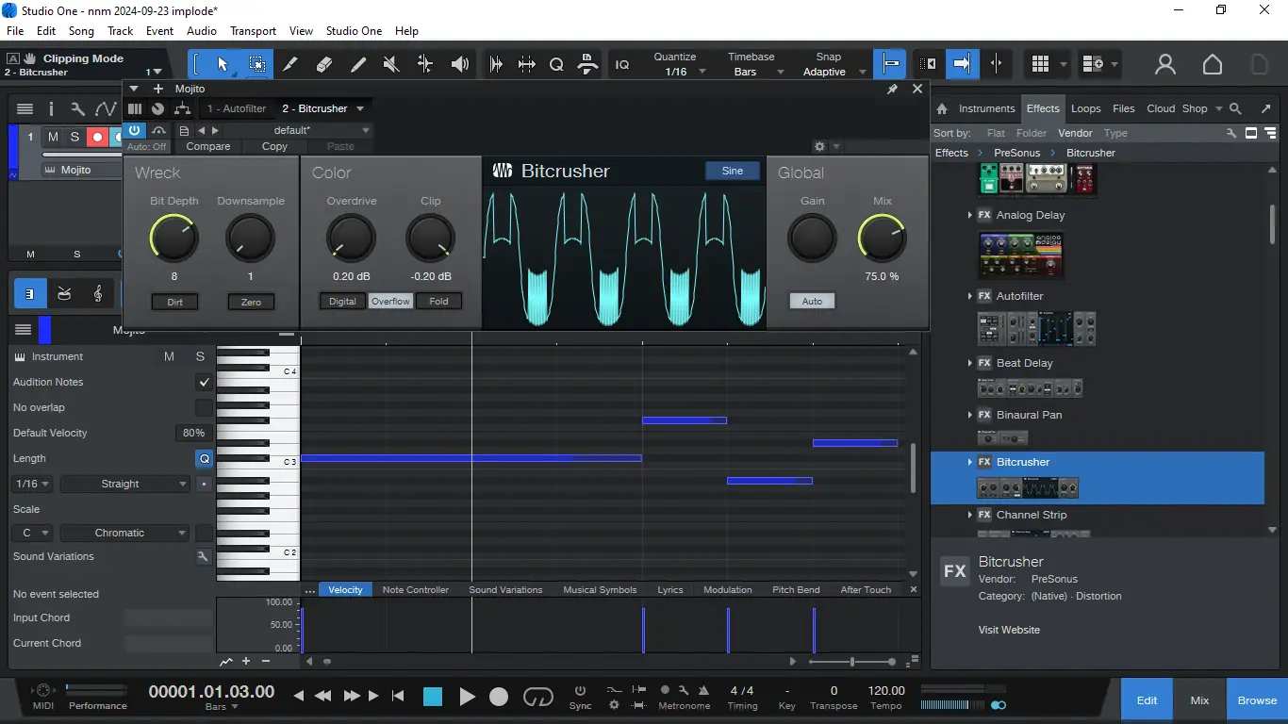Expand the Analog Delay effect entry
This screenshot has width=1288, height=724.
(x=969, y=215)
